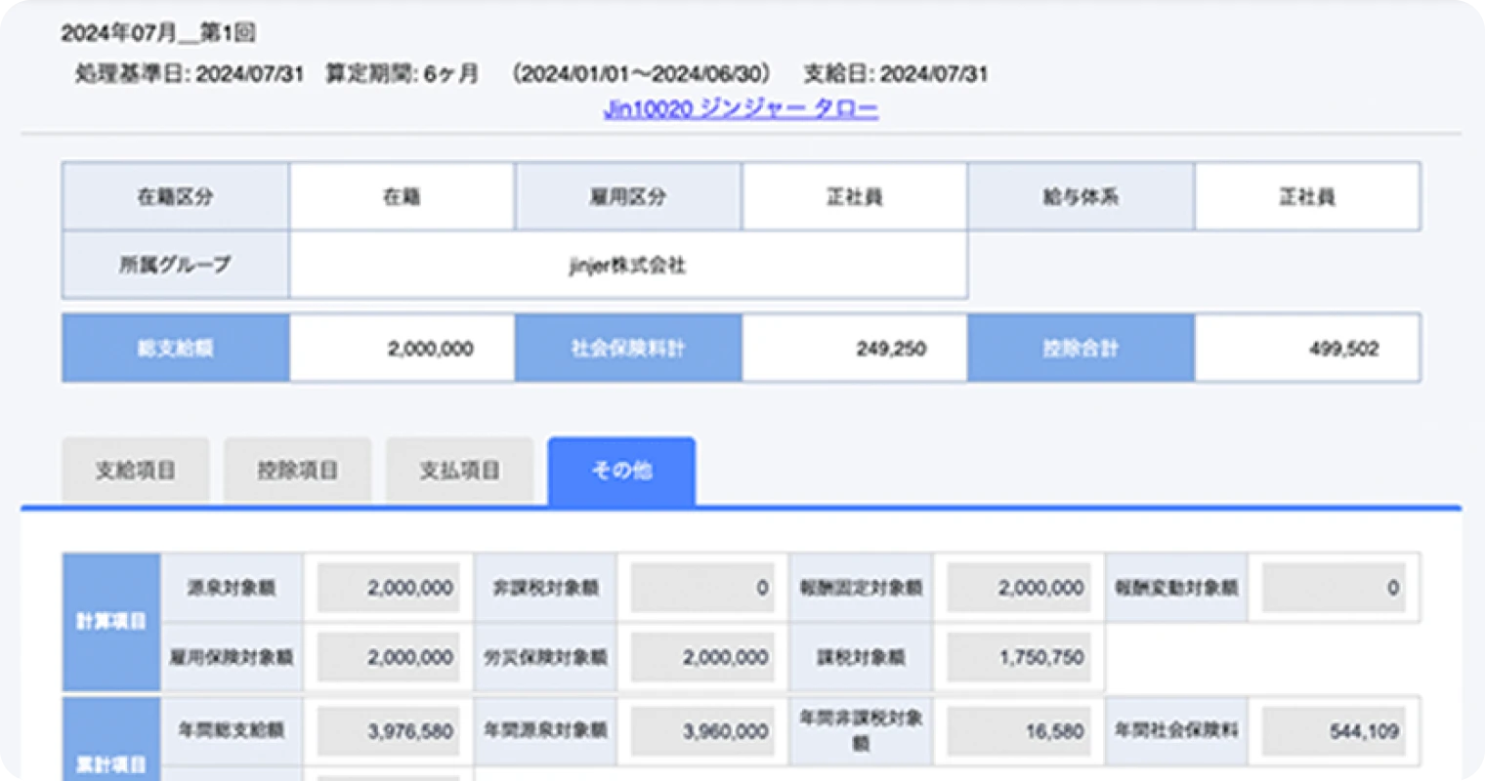The image size is (1485, 781).
Task: Click the 年間社会保険料 field showing 544,109
Action: [x=1333, y=731]
